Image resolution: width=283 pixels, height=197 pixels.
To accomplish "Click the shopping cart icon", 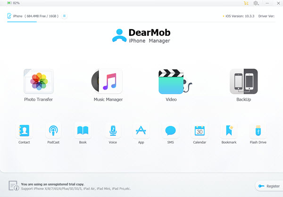I will click(x=246, y=3).
